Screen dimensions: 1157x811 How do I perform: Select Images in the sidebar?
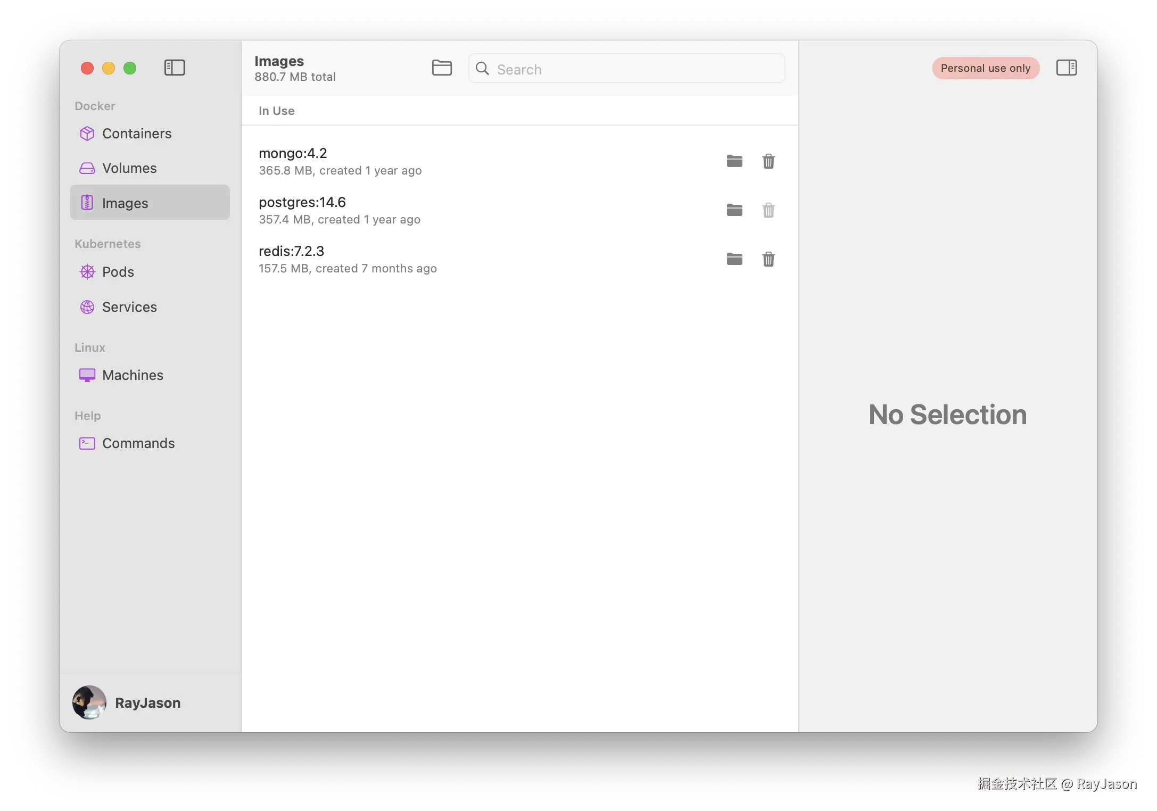click(x=125, y=203)
